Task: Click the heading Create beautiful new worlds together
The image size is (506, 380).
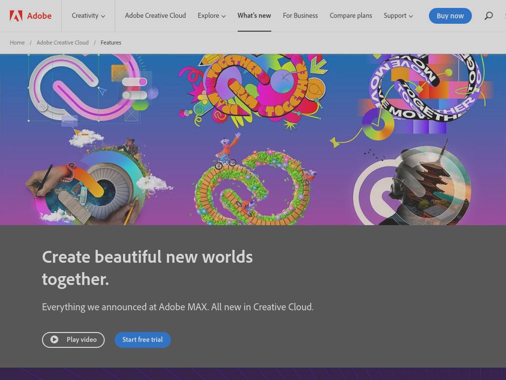Action: click(147, 268)
